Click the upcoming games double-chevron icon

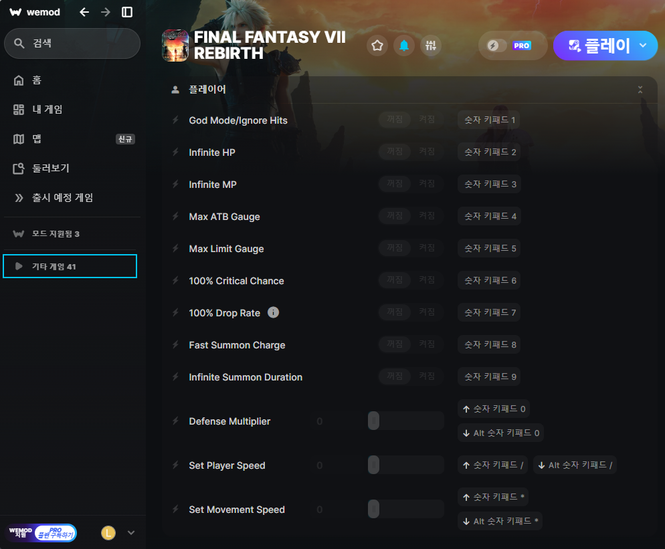pyautogui.click(x=19, y=197)
